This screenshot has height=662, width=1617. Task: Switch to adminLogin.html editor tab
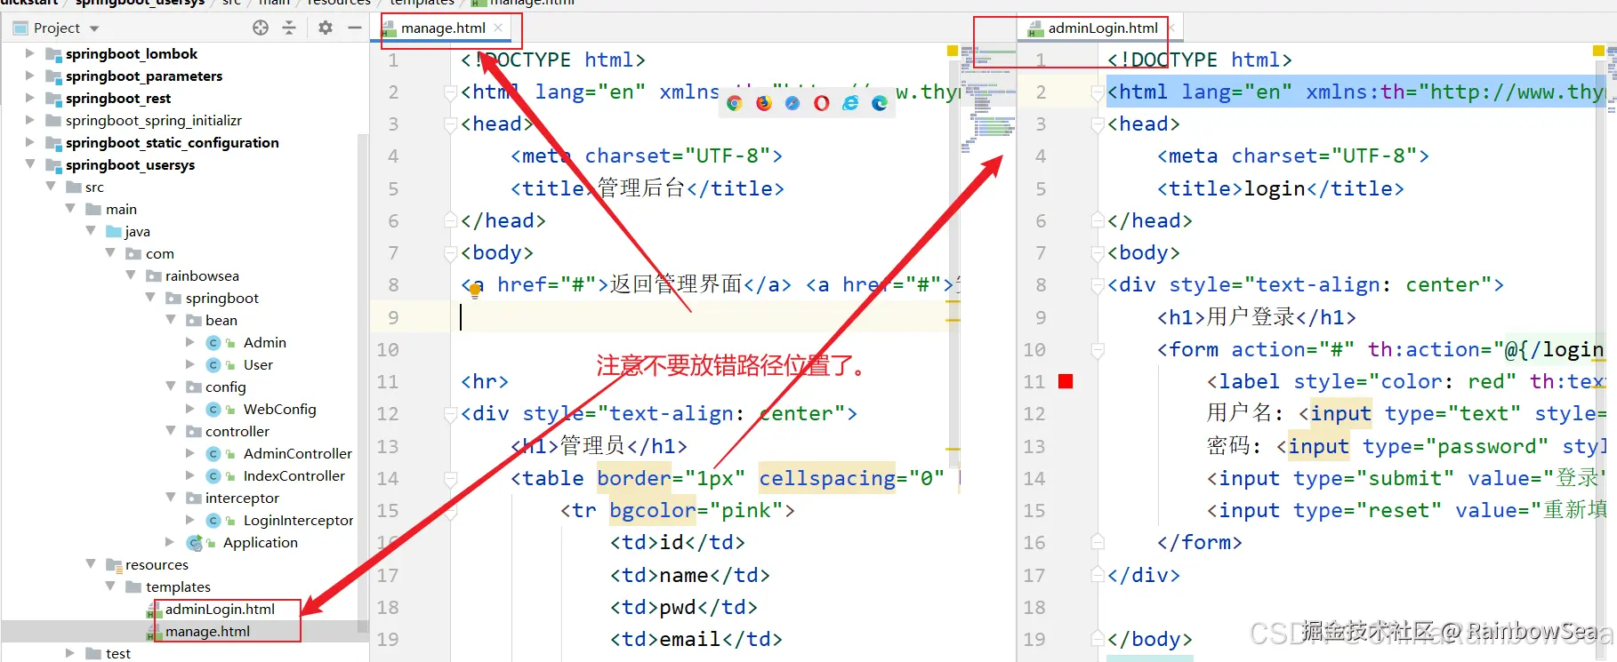[x=1103, y=28]
